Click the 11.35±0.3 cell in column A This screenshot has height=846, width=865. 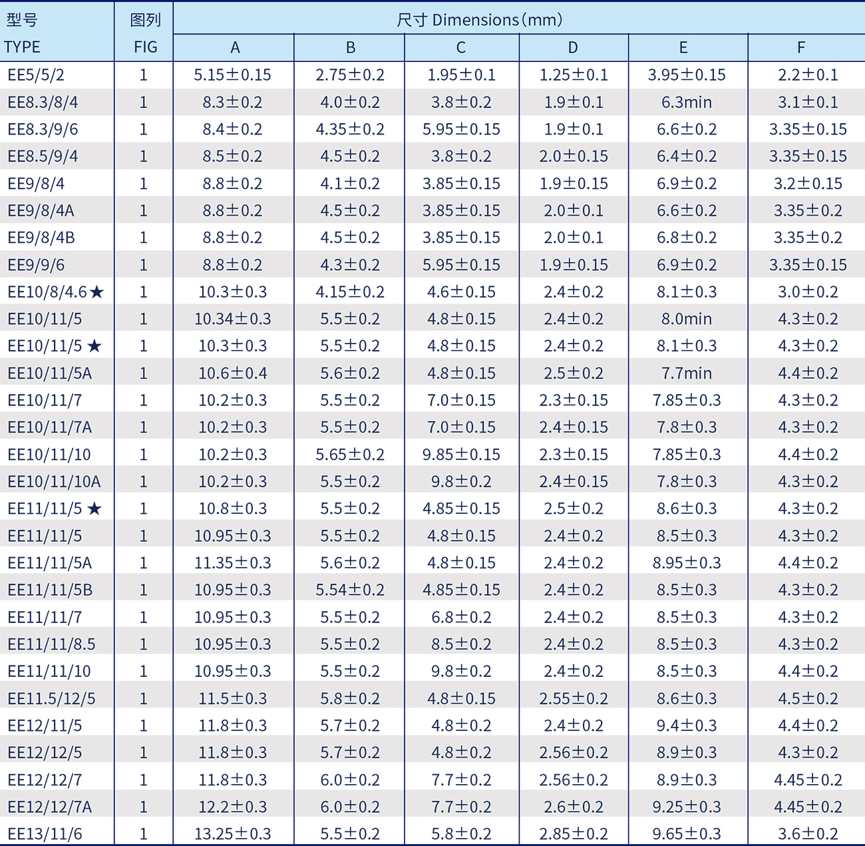tap(233, 563)
